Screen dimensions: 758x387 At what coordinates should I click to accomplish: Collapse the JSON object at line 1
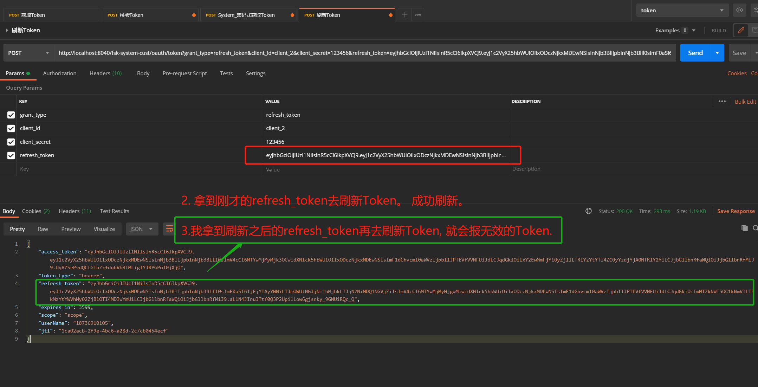pos(28,244)
